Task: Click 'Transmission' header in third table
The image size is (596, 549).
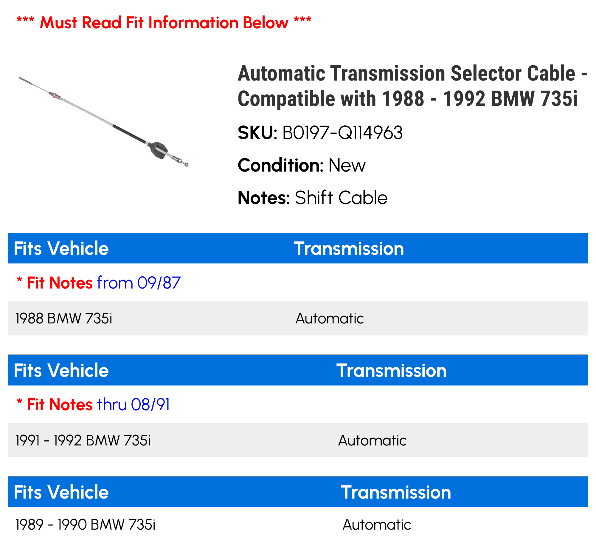Action: click(x=396, y=492)
